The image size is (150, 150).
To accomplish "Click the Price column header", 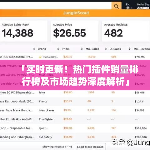I will tap(65, 49).
